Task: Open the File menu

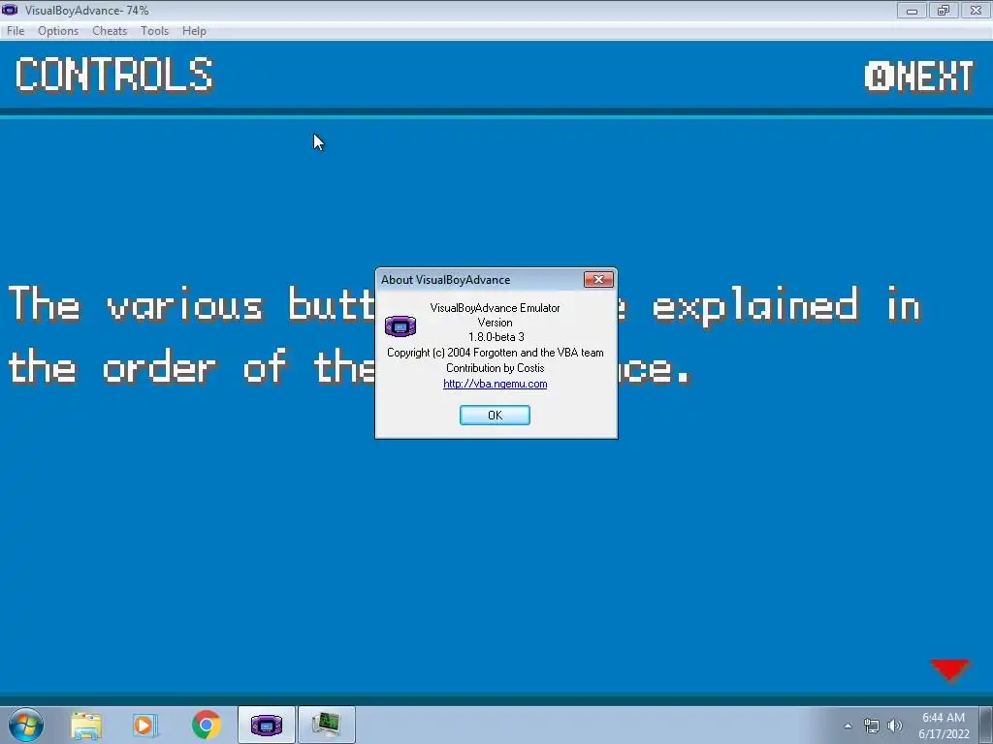Action: pyautogui.click(x=16, y=30)
